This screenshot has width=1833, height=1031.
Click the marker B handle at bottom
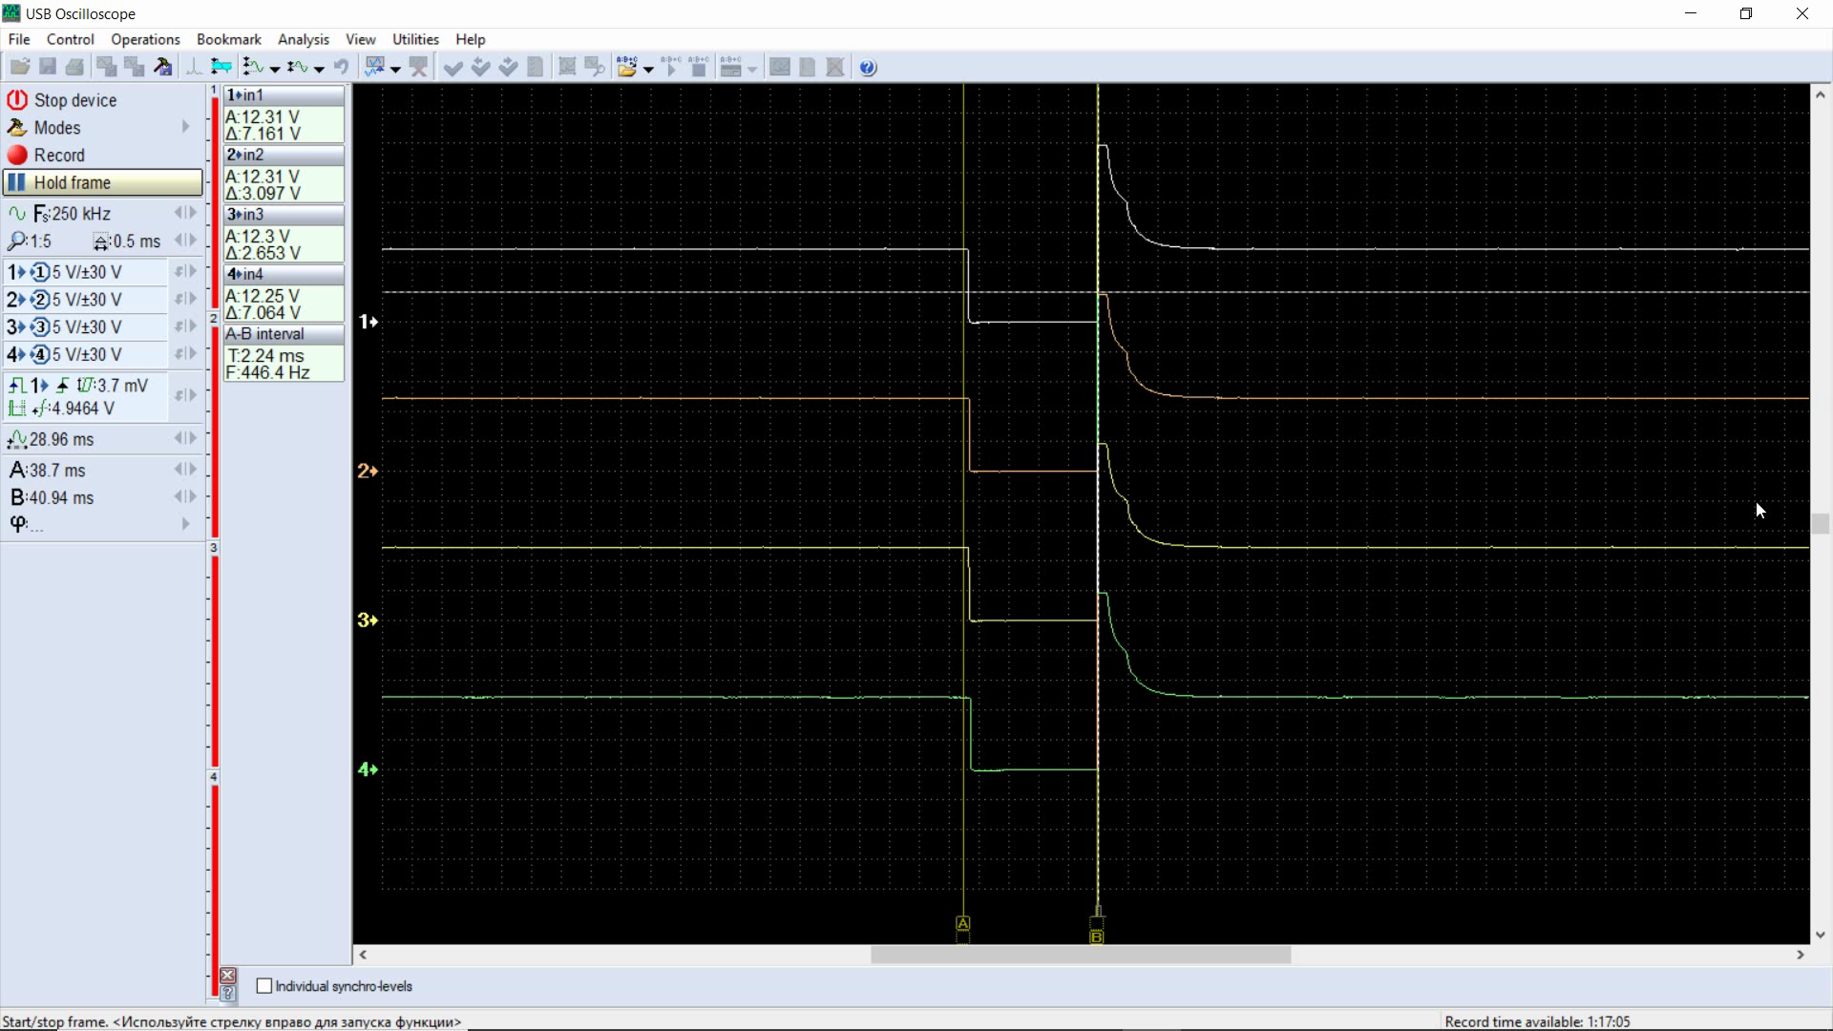coord(1096,937)
